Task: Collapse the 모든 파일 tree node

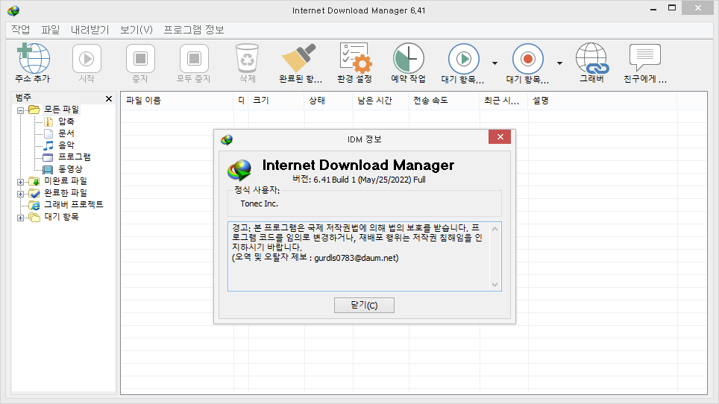Action: (x=21, y=110)
